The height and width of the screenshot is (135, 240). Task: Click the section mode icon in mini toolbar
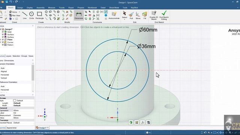(x=142, y=123)
